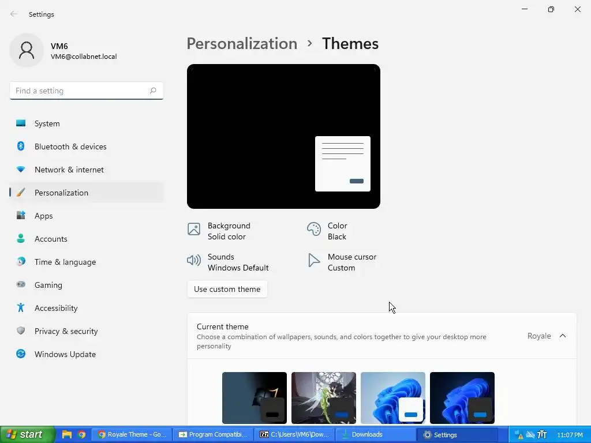Click the VM6@collabnet.local account text
The image size is (591, 443).
[84, 57]
